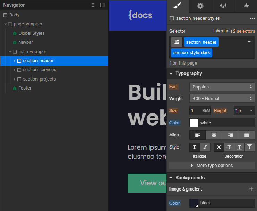Screen dimensions: 257x211
Task: Click the Global Styles green cube icon
Action: coord(15,33)
